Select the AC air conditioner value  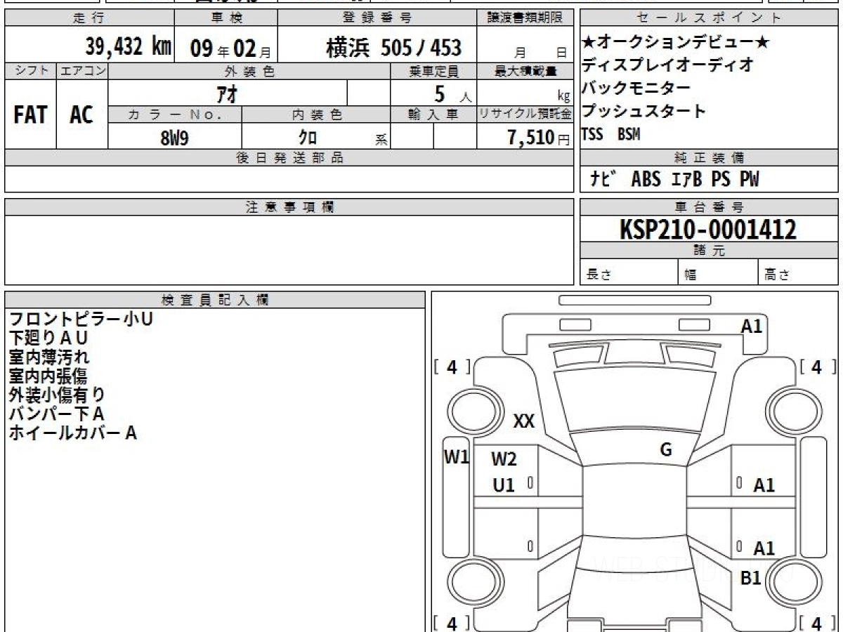(81, 115)
